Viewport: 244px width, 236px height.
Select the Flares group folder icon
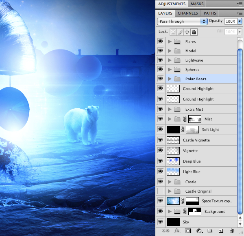click(177, 42)
